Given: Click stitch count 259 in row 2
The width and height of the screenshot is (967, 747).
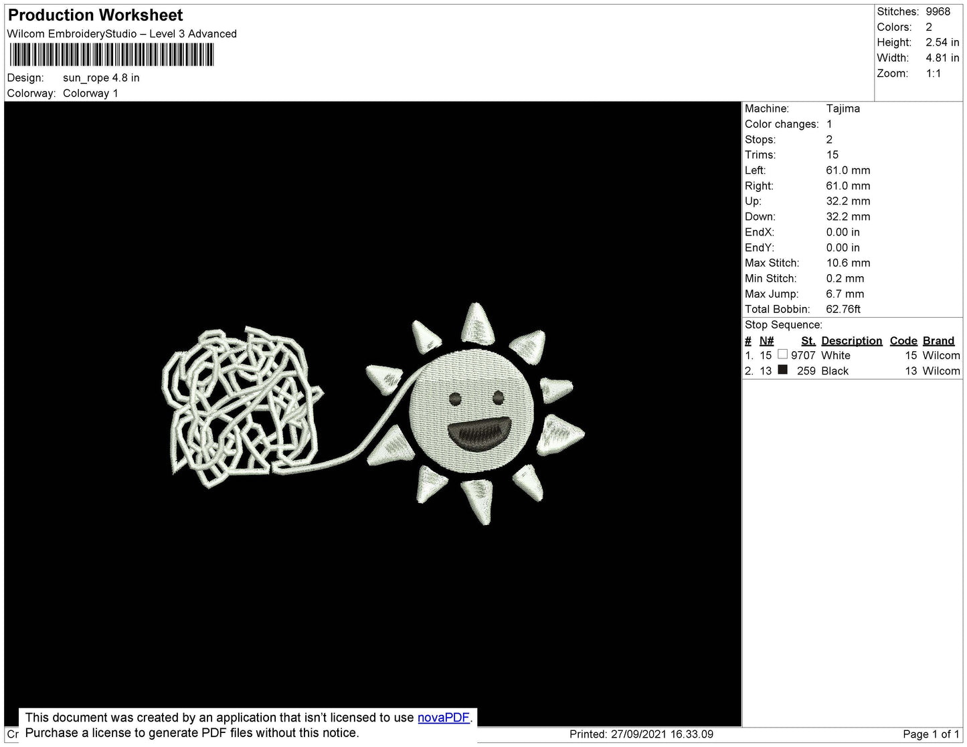Looking at the screenshot, I should click(806, 371).
